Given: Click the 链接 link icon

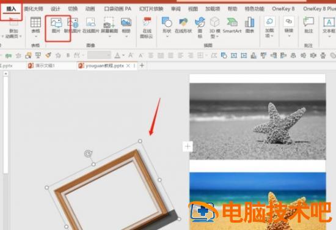Looking at the screenshot, I should 288,21.
